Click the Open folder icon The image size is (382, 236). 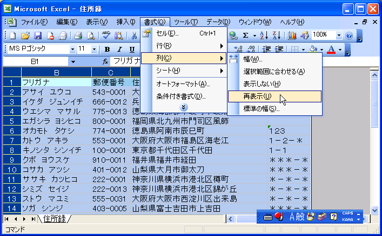(x=25, y=36)
